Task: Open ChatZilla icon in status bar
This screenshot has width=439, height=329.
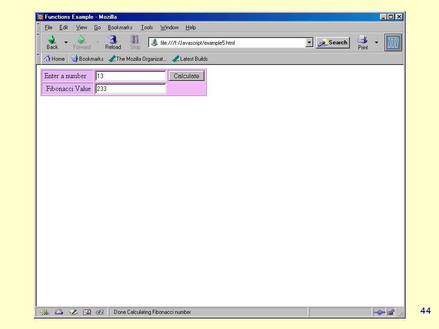Action: tap(100, 312)
